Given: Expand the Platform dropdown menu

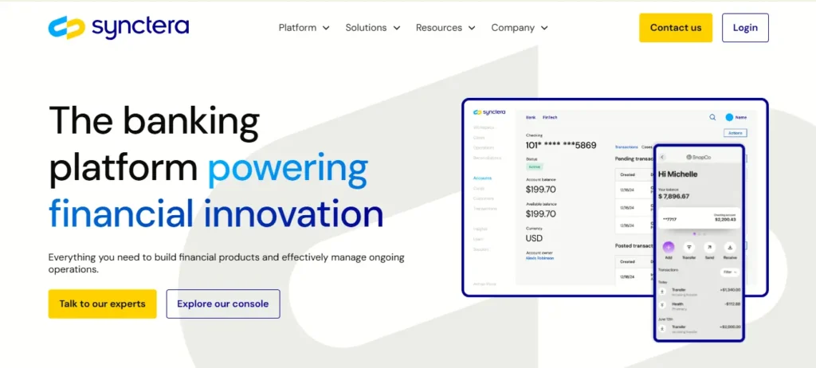Looking at the screenshot, I should (x=304, y=27).
